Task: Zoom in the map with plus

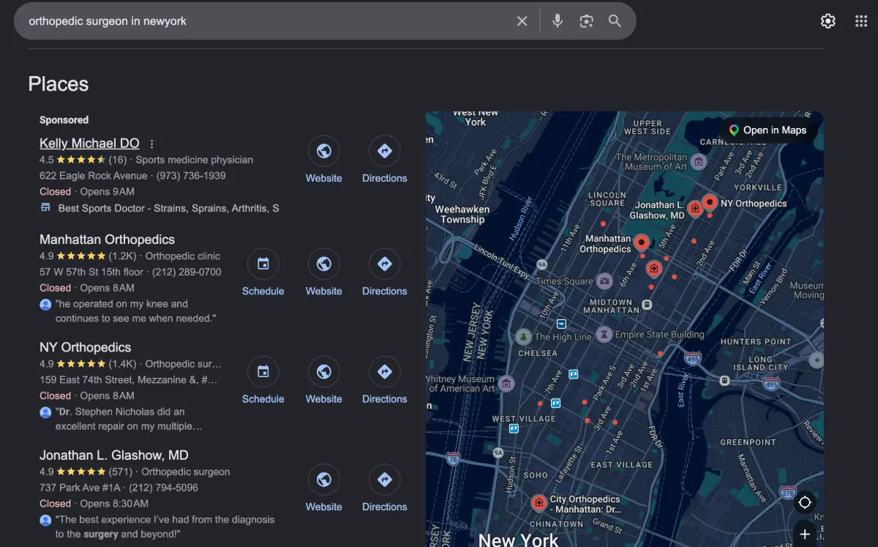Action: pyautogui.click(x=805, y=534)
